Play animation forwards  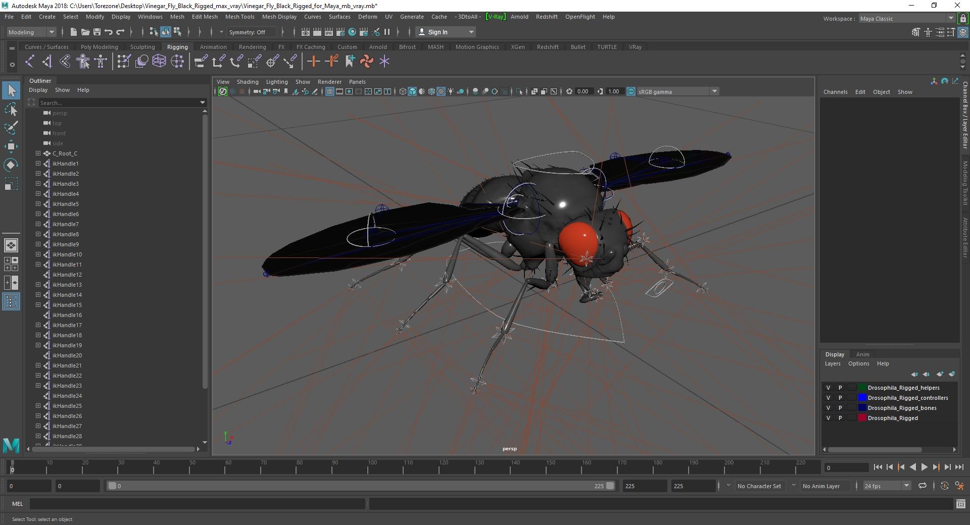[x=924, y=467]
